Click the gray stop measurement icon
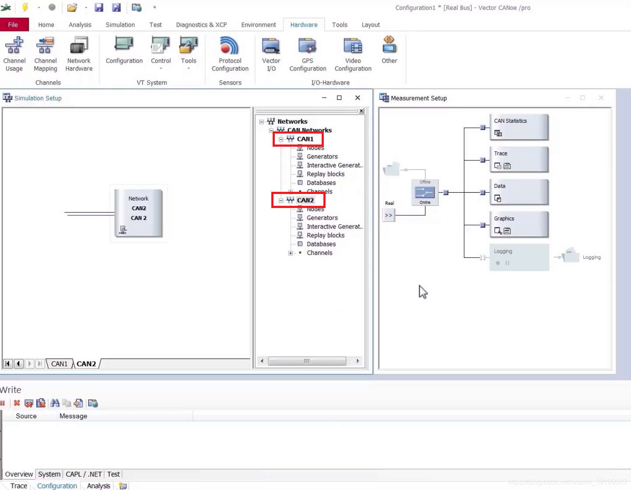This screenshot has height=490, width=631. click(x=52, y=7)
